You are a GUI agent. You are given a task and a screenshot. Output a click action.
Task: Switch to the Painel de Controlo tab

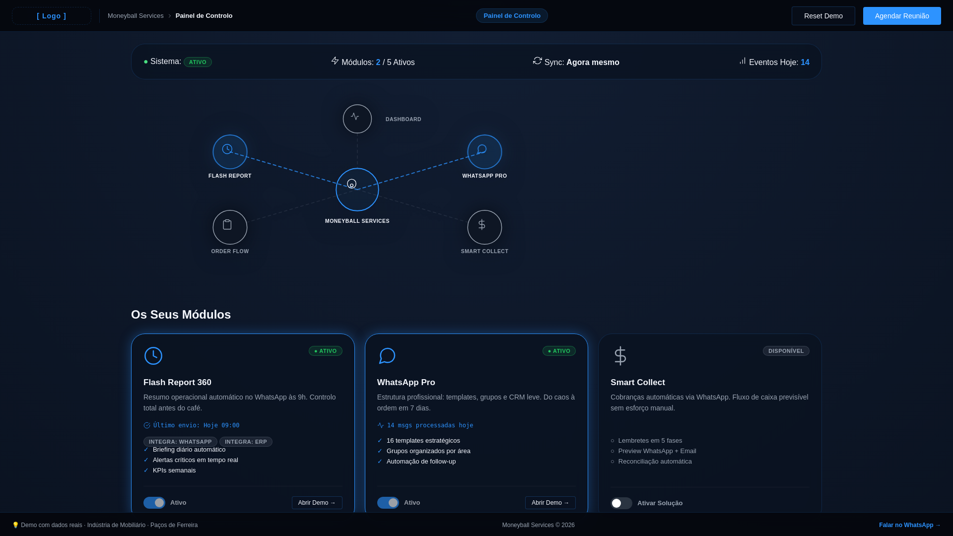(512, 16)
